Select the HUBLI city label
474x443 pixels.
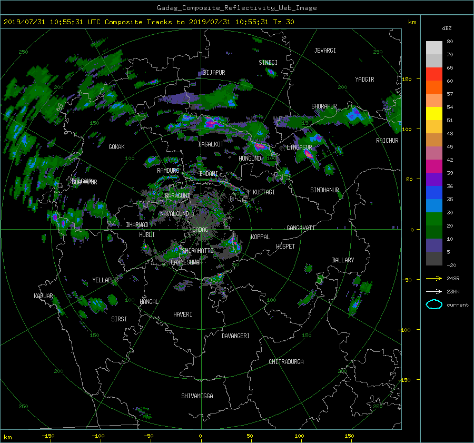coord(147,235)
